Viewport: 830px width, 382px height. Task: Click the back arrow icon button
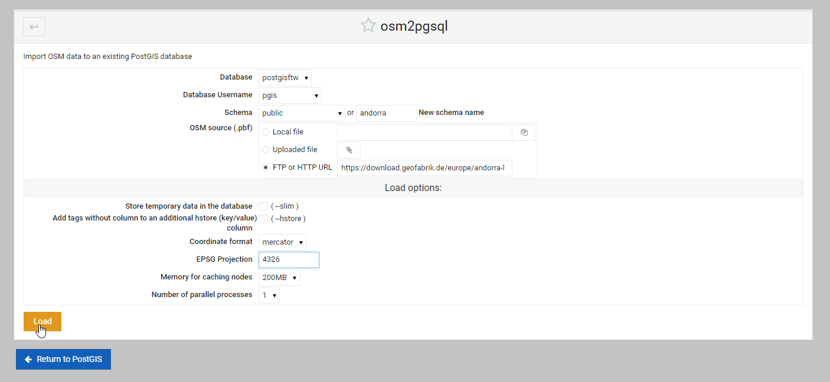point(34,27)
